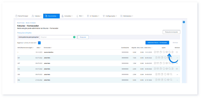Click origin number 001 cell

[x=19, y=58]
